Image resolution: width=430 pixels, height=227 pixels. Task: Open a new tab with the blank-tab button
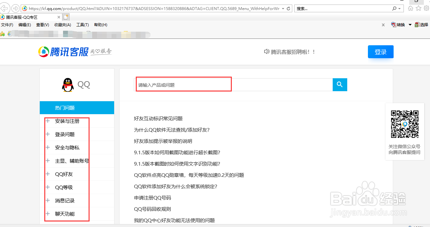[66, 17]
